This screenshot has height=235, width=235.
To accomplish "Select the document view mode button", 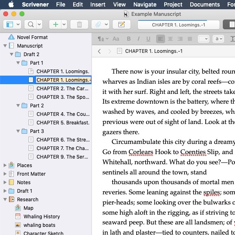I will coord(232,24).
